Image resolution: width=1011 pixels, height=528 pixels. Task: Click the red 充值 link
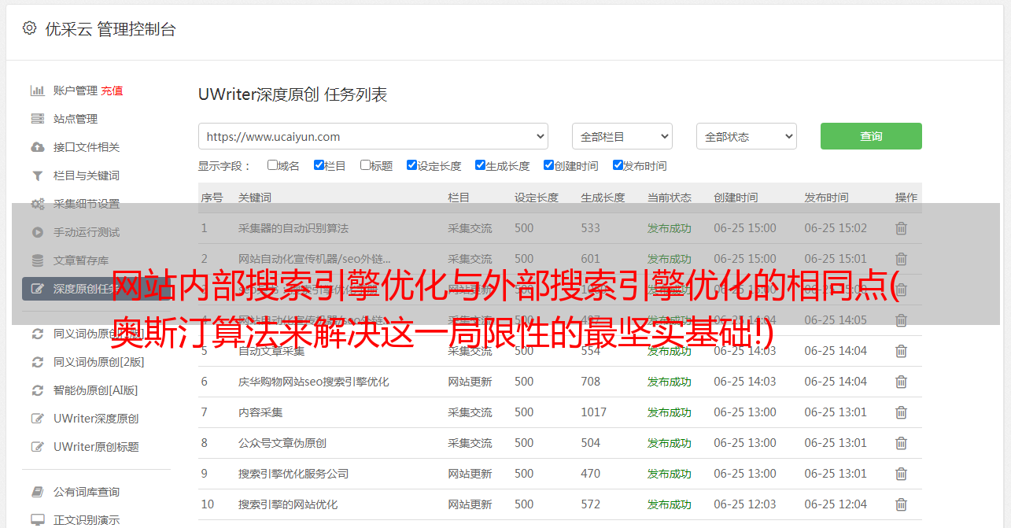click(x=112, y=90)
